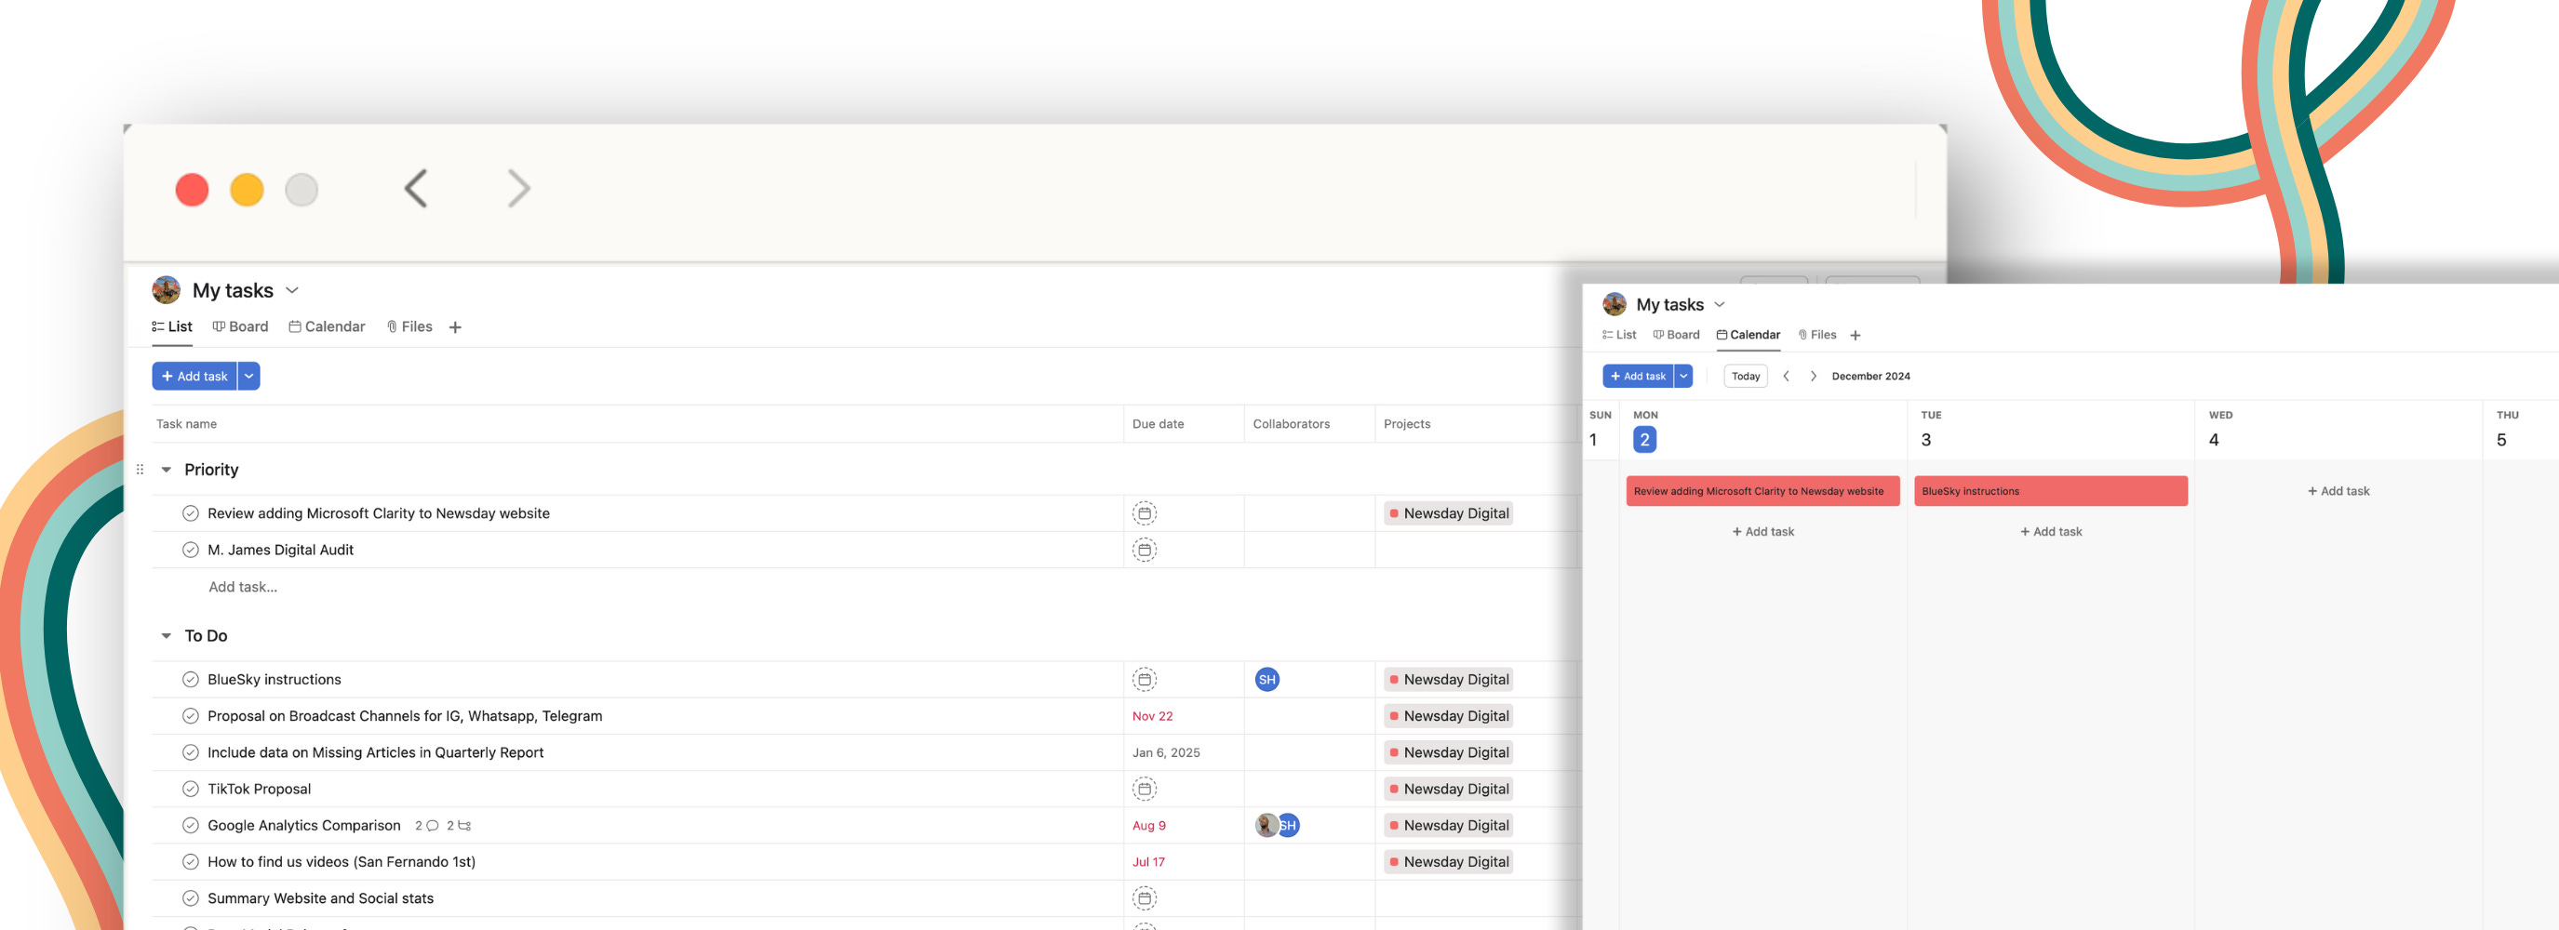
Task: Mark Broadcast Channels proposal complete
Action: [191, 717]
